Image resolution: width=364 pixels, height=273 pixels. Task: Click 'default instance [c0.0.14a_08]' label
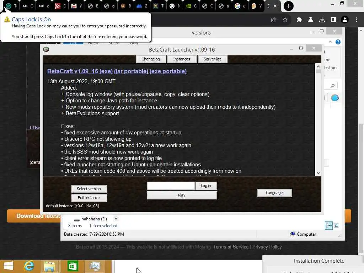click(x=73, y=206)
